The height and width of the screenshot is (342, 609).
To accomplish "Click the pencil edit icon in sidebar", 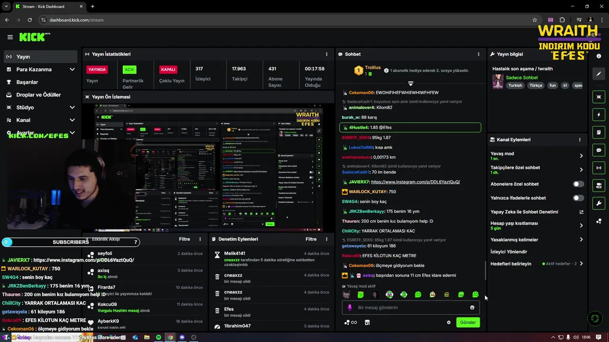I will click(599, 74).
